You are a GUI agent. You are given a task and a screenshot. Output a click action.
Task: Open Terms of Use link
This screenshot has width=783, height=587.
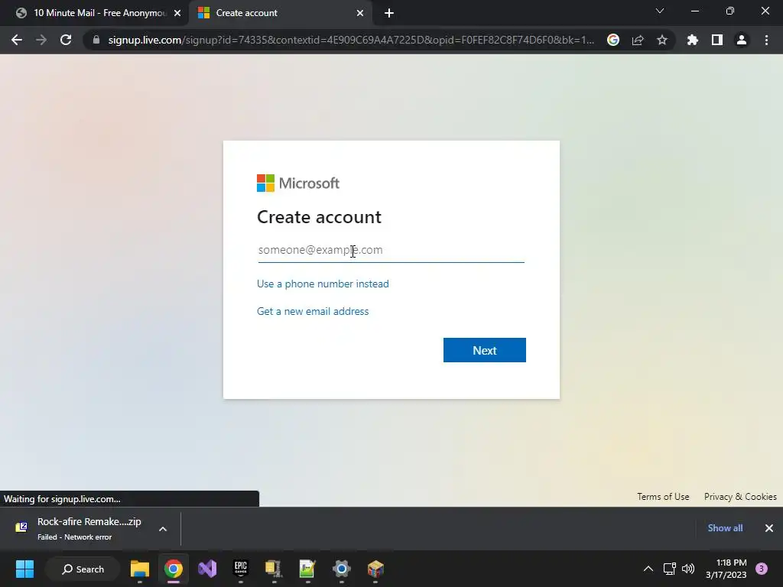pos(663,497)
